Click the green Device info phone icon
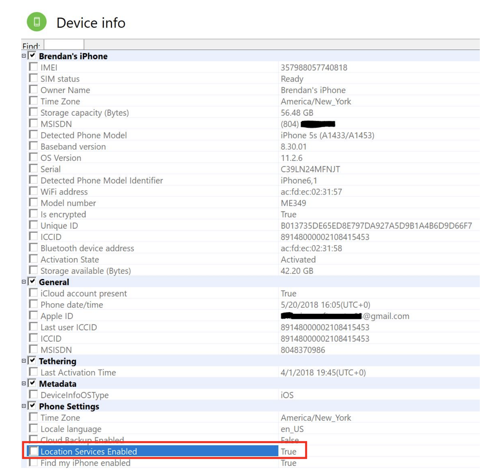This screenshot has width=496, height=475. [37, 22]
